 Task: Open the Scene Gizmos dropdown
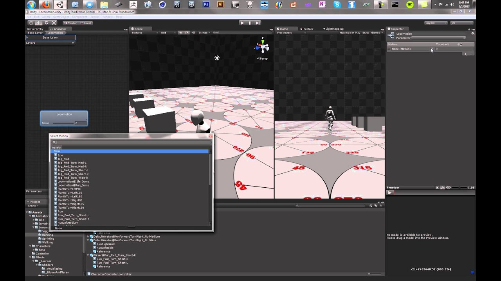(204, 33)
